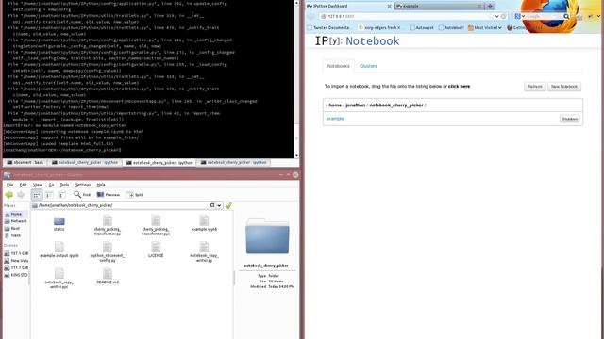Switch to first notebook_cherry_picker ipython tab
This screenshot has width=604, height=339.
(x=85, y=163)
